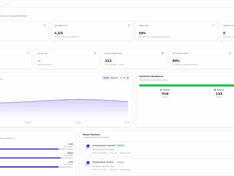Screen dimensions: 234x176
Task: Click the clipboard icon on Survey Responses card
Action: point(163,53)
